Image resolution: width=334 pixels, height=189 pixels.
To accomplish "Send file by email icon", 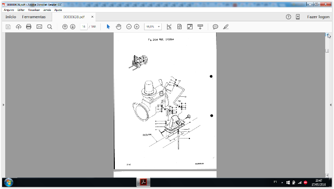I will tap(39, 27).
